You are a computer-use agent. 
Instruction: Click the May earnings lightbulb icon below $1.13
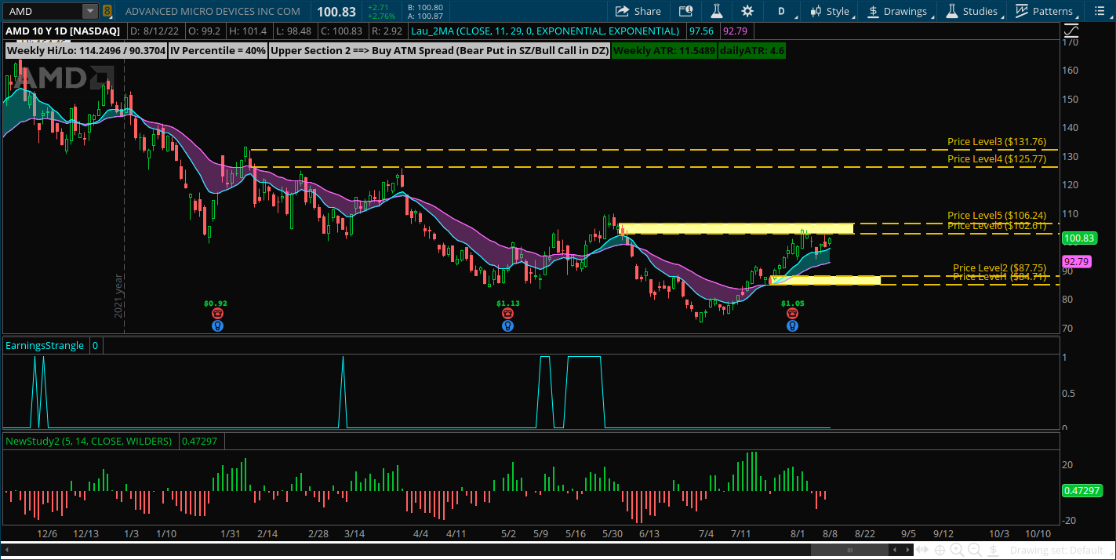coord(508,325)
